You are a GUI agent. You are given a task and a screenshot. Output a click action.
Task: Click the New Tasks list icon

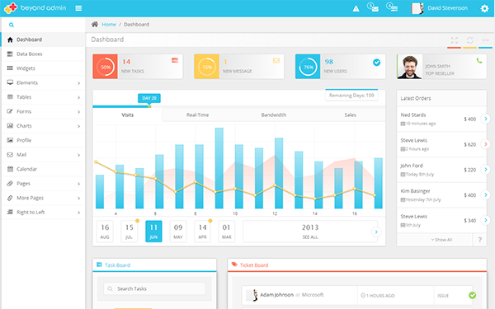(x=175, y=60)
